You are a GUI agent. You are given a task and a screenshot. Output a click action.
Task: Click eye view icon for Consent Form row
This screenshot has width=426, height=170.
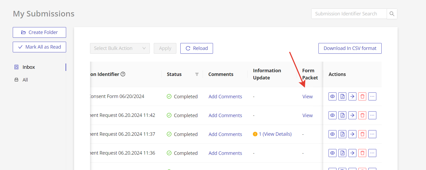[x=332, y=96]
